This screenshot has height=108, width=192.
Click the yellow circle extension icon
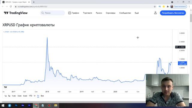click(x=164, y=7)
